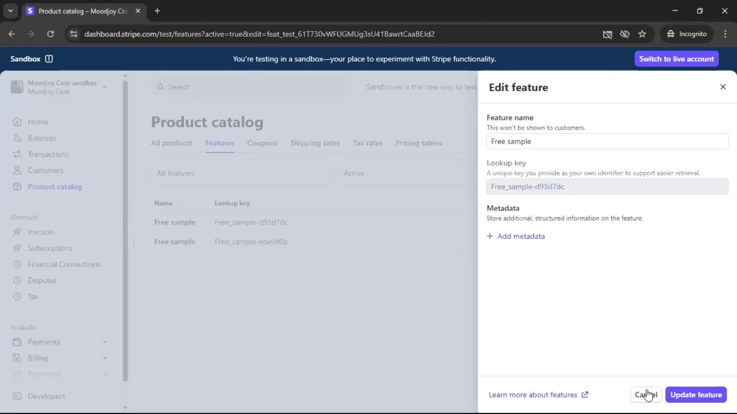Image resolution: width=737 pixels, height=414 pixels.
Task: Click the browser reload icon
Action: (x=50, y=34)
